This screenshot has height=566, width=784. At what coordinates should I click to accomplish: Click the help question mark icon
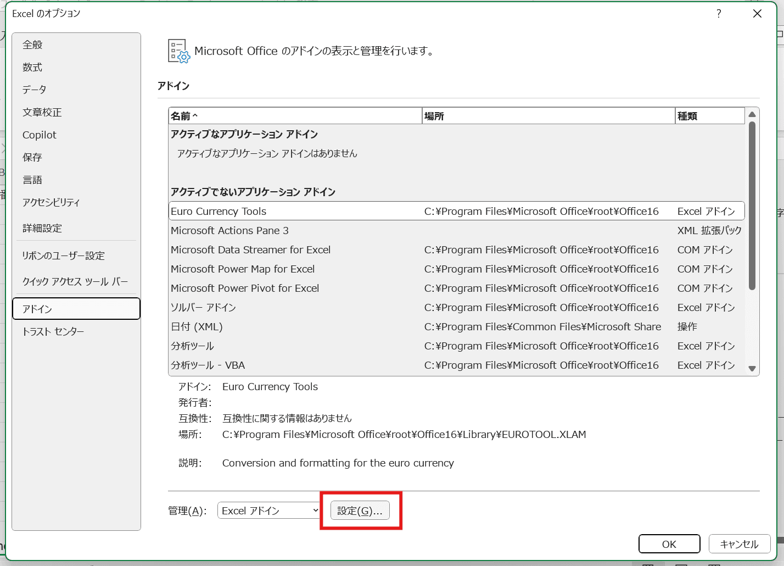coord(719,14)
